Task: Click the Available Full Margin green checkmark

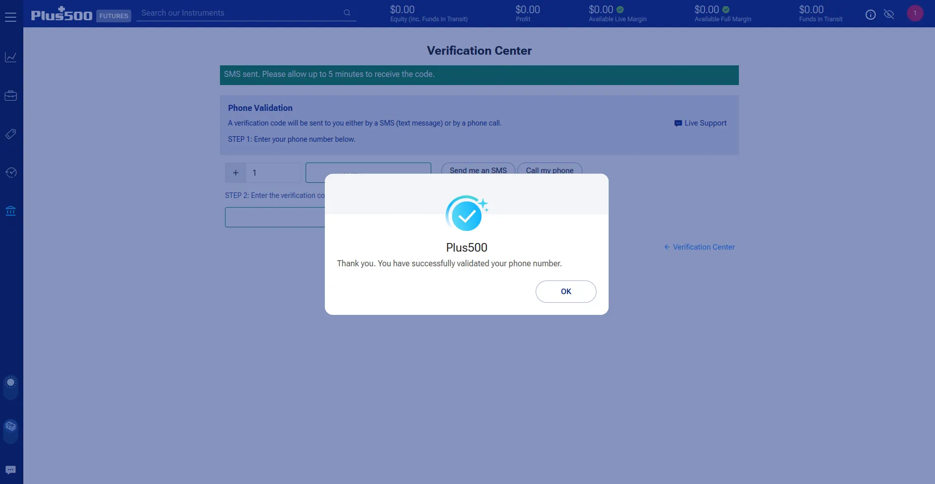Action: tap(726, 10)
